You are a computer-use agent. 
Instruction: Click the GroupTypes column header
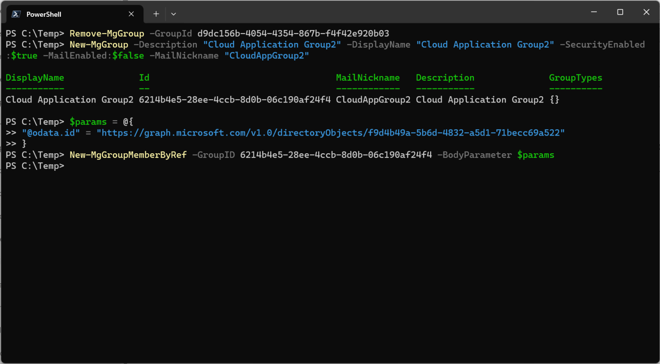(x=575, y=78)
